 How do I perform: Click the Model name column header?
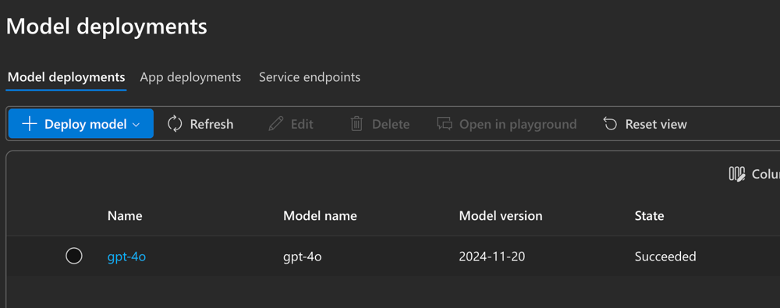pyautogui.click(x=320, y=215)
